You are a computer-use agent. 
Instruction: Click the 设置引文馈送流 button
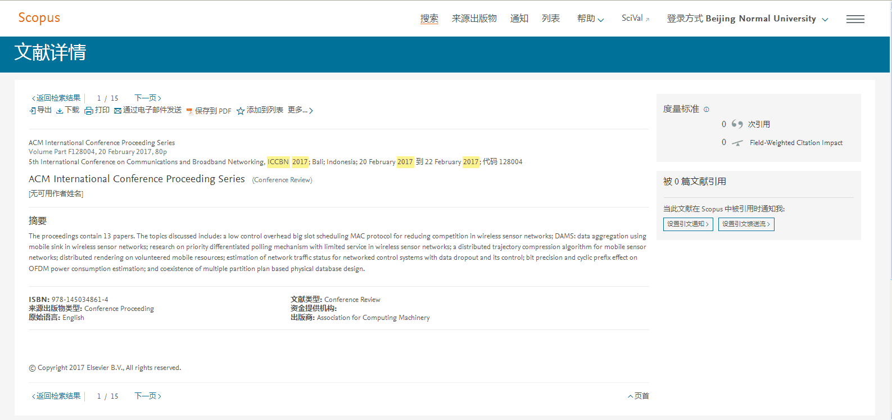[746, 224]
